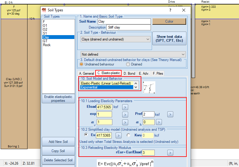Viewport: 239px width, 167px height.
Task: Select soil O2 in the list
Action: coord(58,29)
